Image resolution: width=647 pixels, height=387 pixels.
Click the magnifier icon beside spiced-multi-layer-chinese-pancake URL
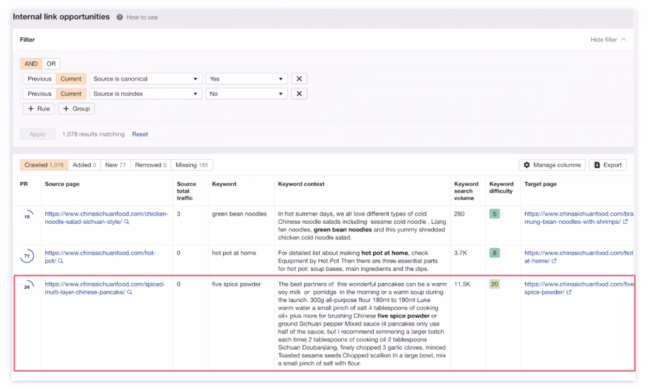point(130,293)
